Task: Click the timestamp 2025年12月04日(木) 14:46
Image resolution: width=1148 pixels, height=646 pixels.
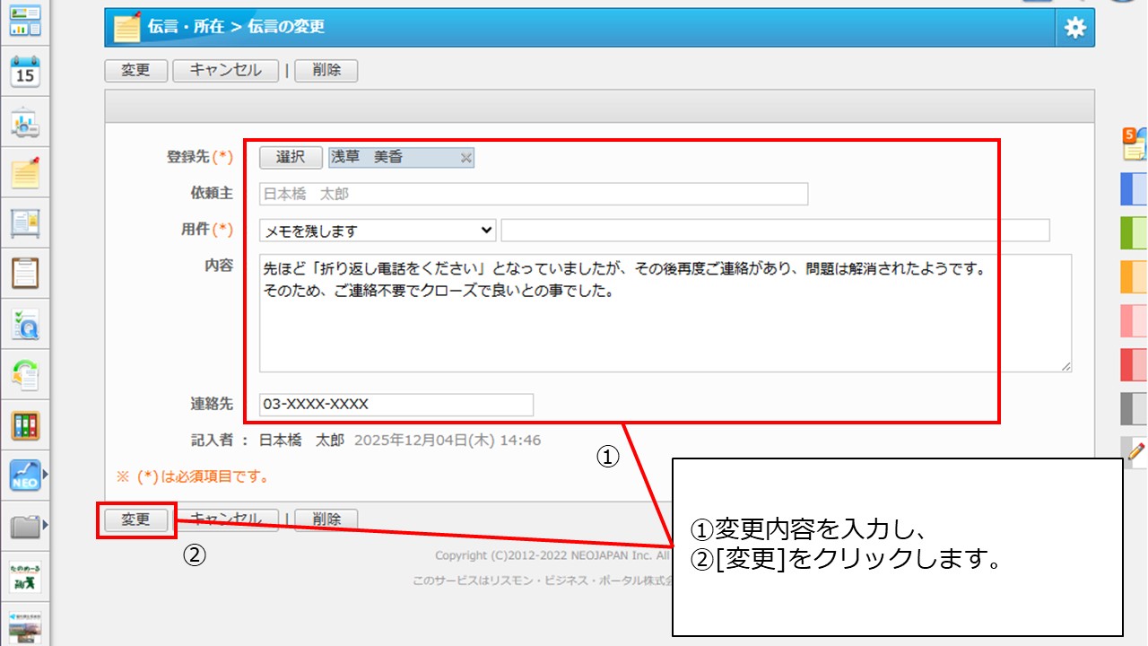Action: (x=448, y=441)
